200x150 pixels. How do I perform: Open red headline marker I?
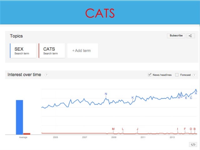(177, 129)
